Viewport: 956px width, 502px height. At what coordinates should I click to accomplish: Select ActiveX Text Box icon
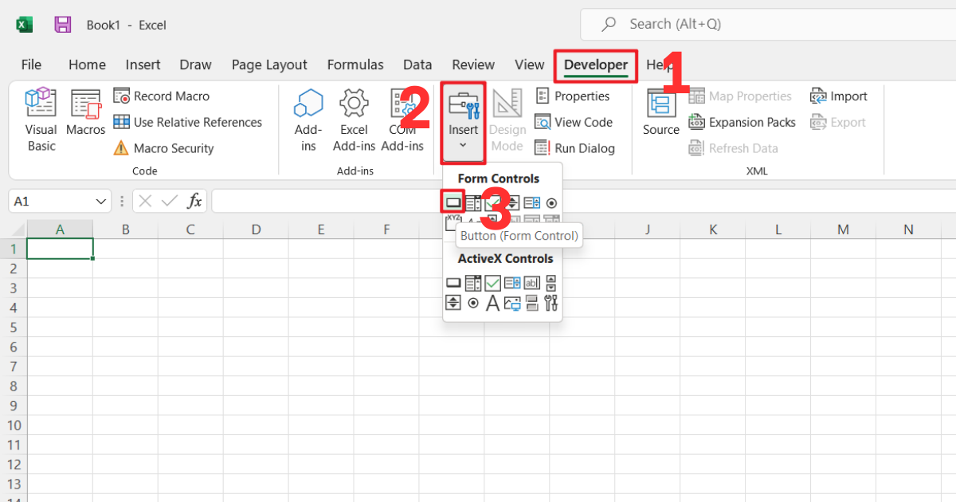(531, 283)
